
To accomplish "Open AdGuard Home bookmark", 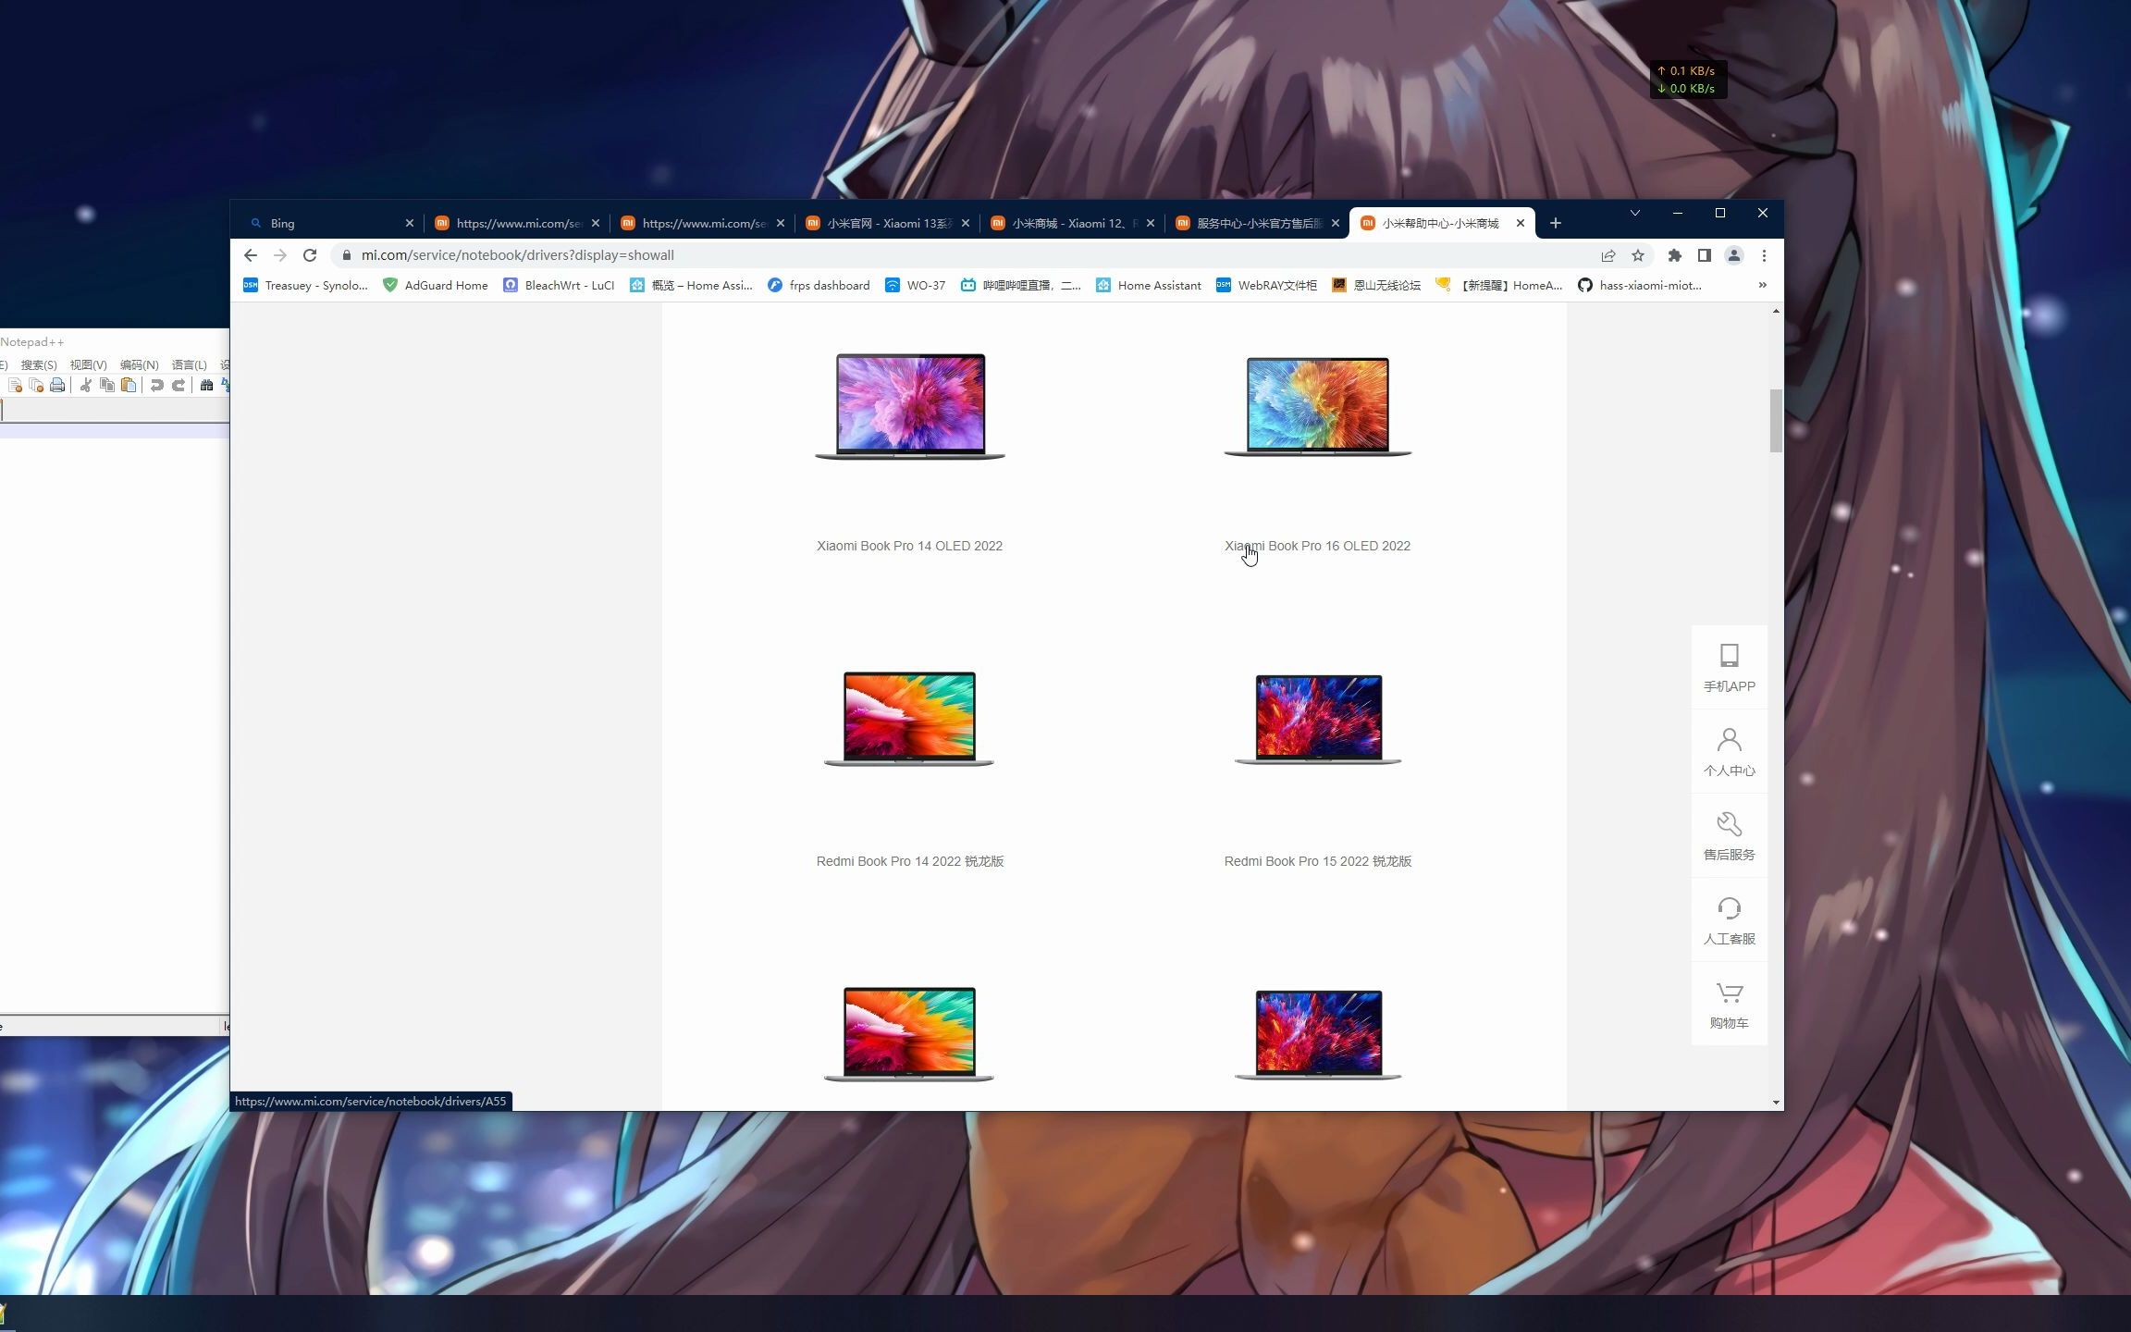I will tap(436, 285).
